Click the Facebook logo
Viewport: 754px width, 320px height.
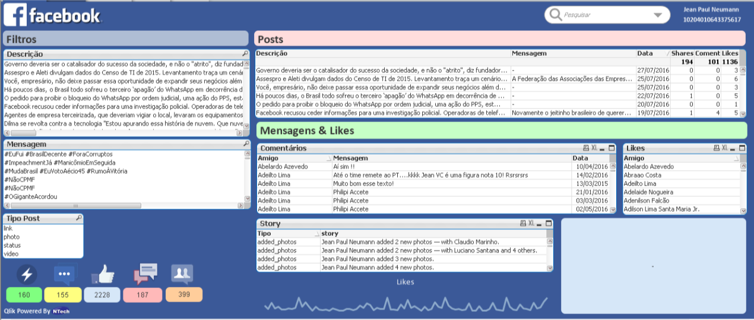52,15
